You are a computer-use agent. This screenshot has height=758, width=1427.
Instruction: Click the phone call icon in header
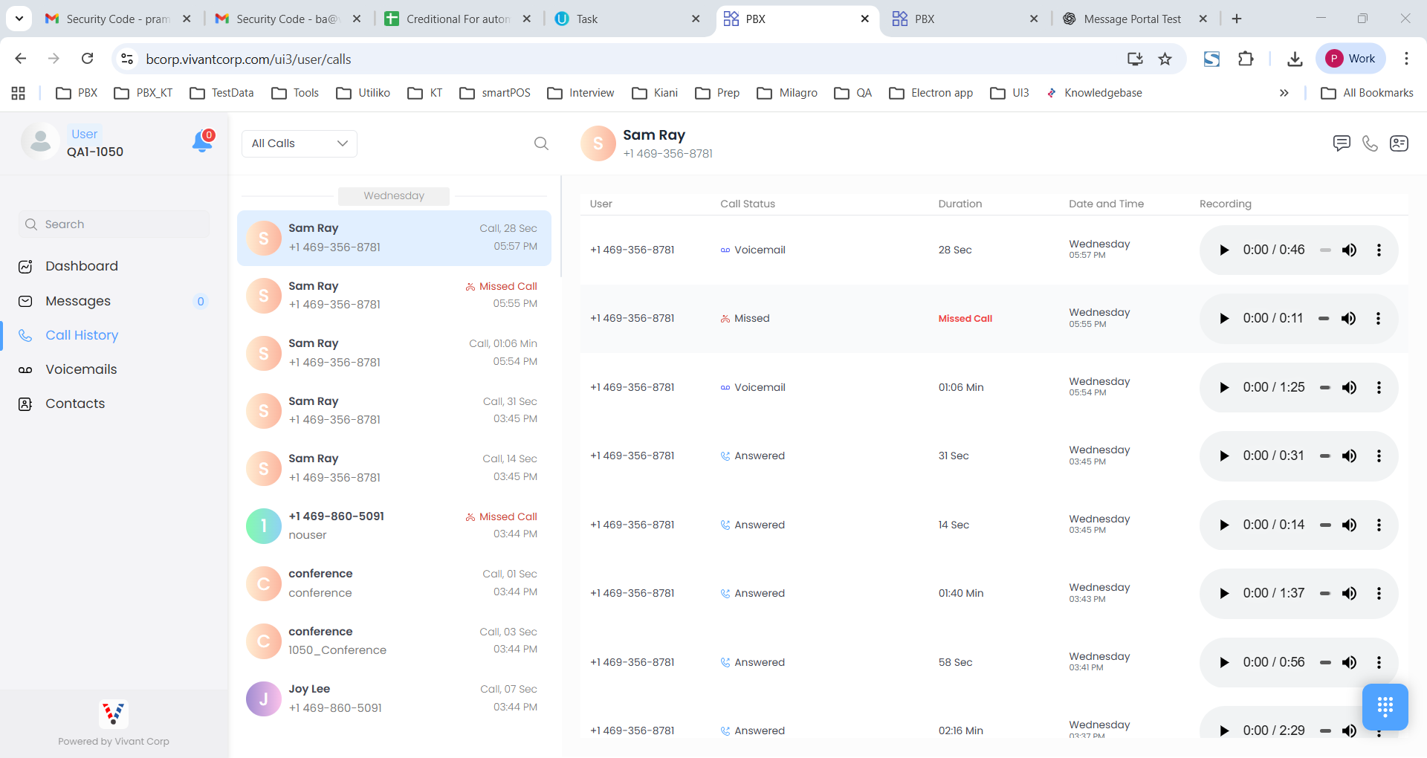(1370, 143)
